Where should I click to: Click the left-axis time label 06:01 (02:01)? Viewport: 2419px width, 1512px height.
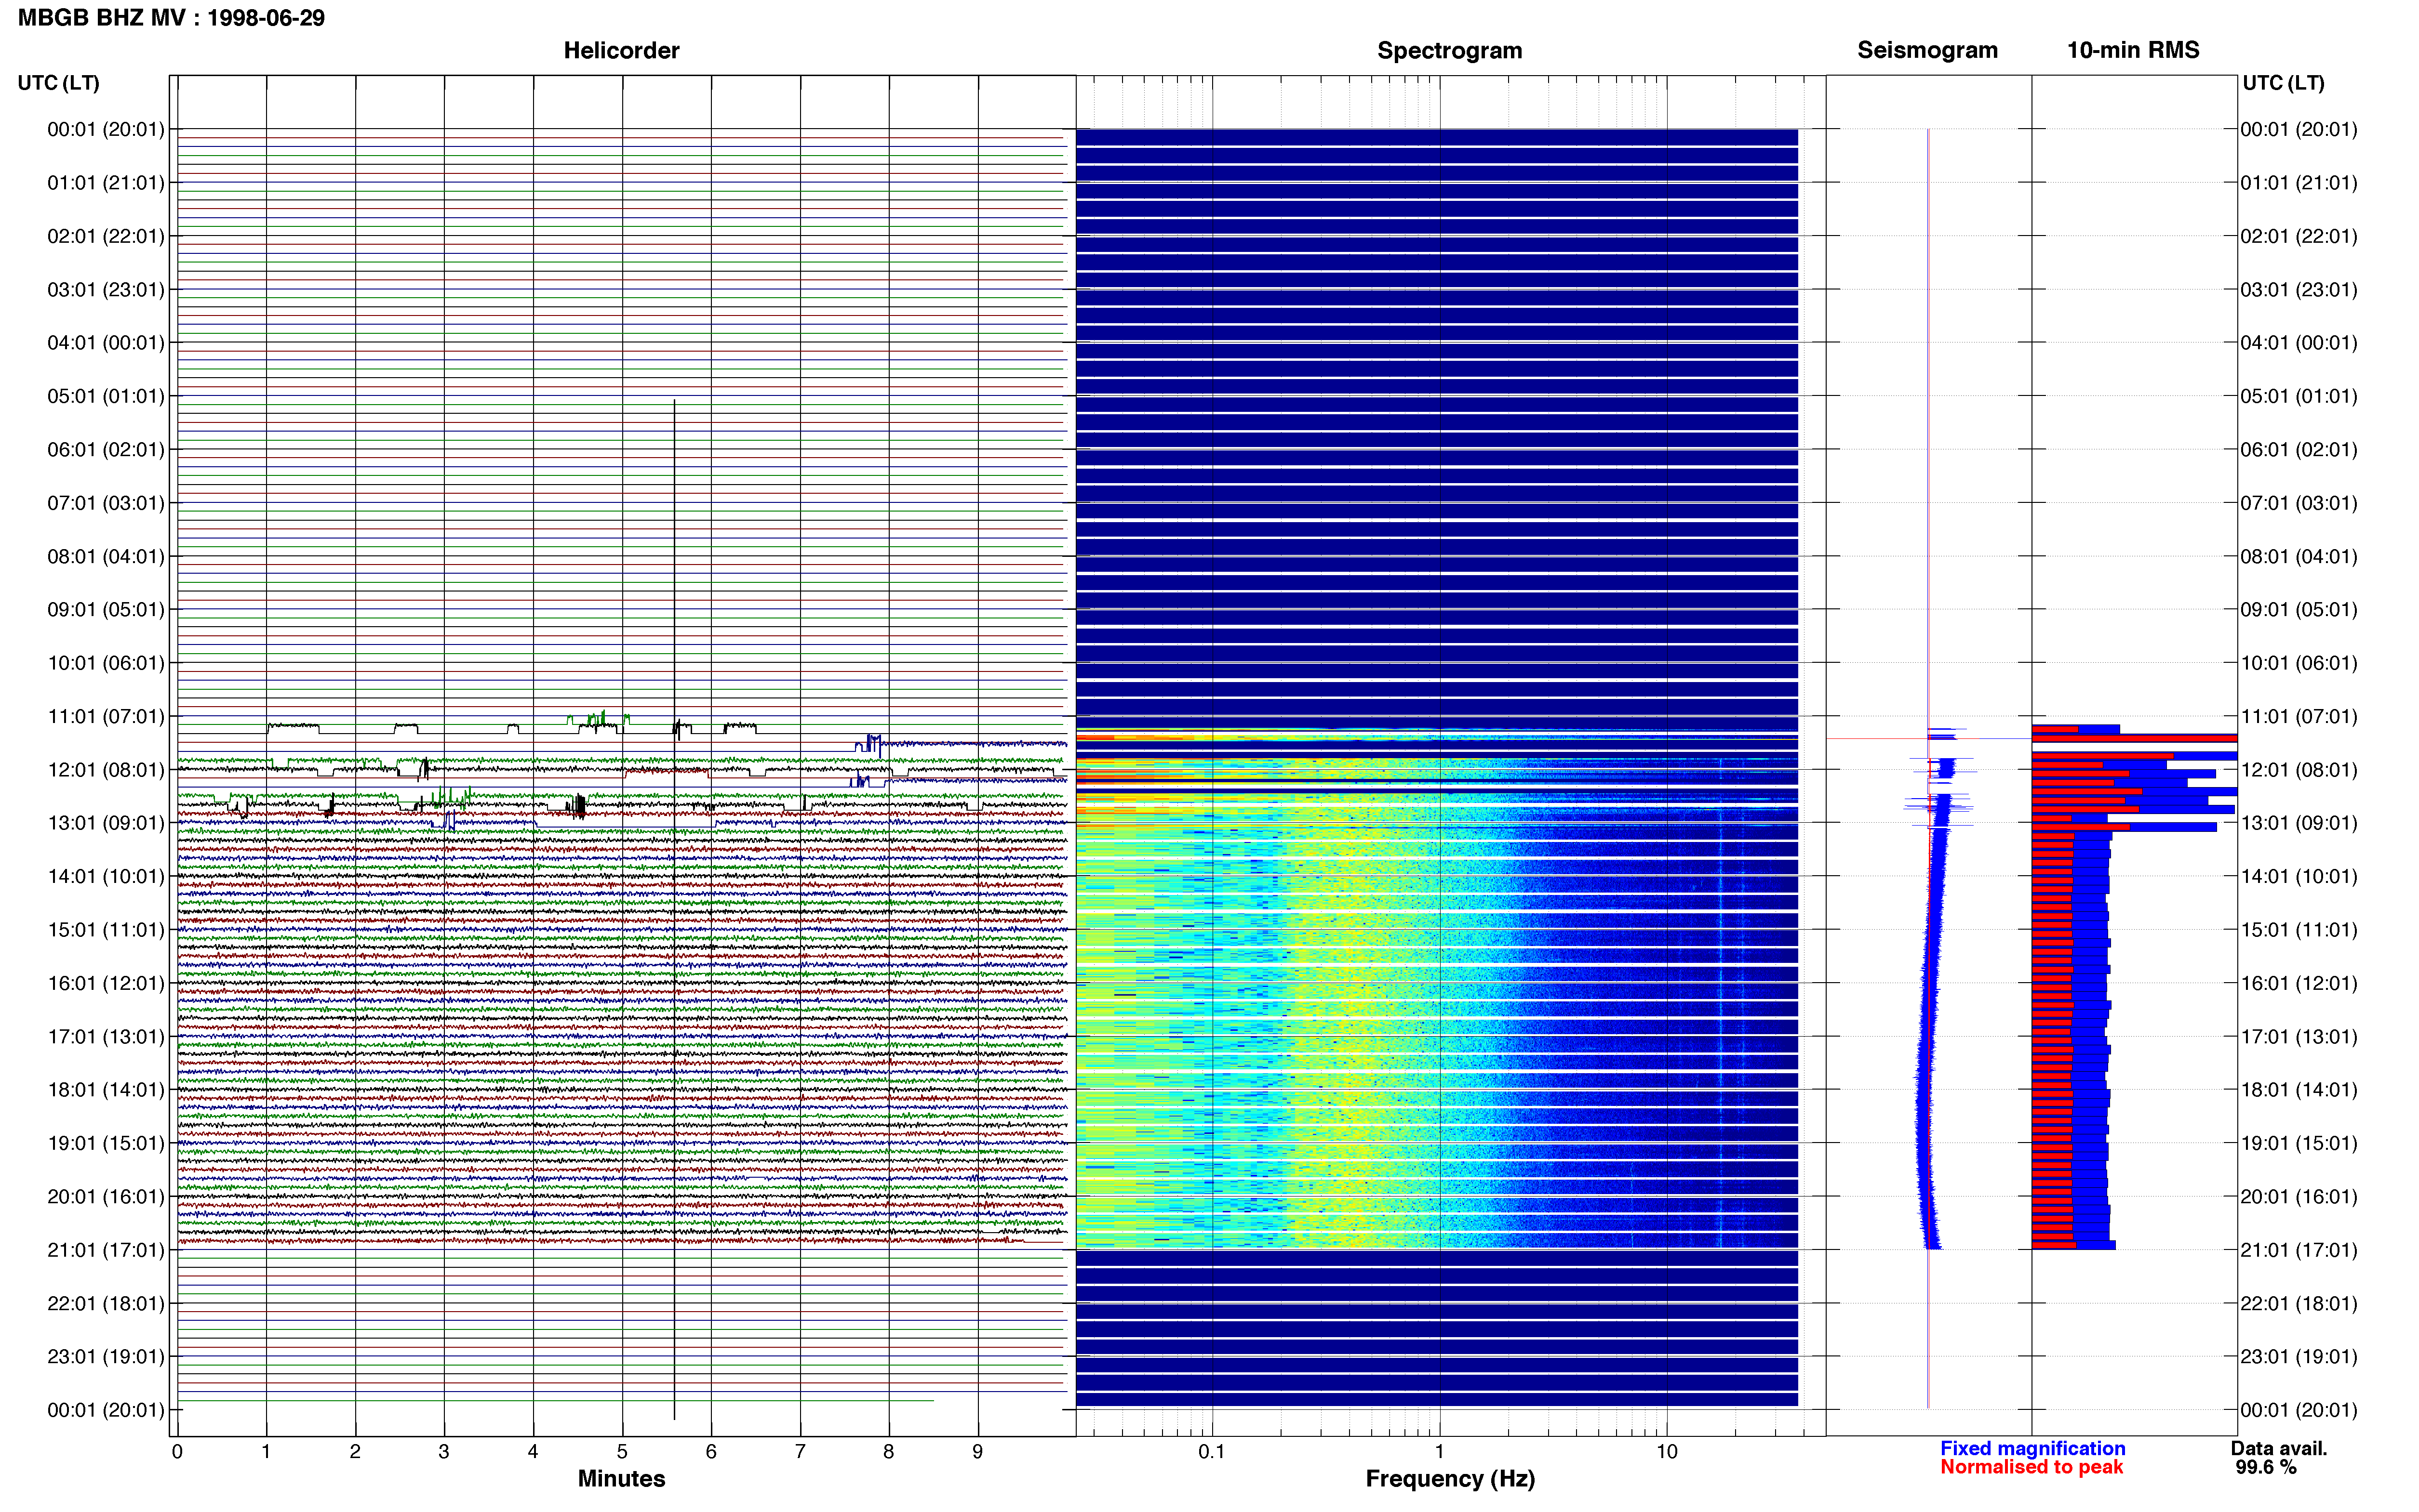tap(106, 450)
